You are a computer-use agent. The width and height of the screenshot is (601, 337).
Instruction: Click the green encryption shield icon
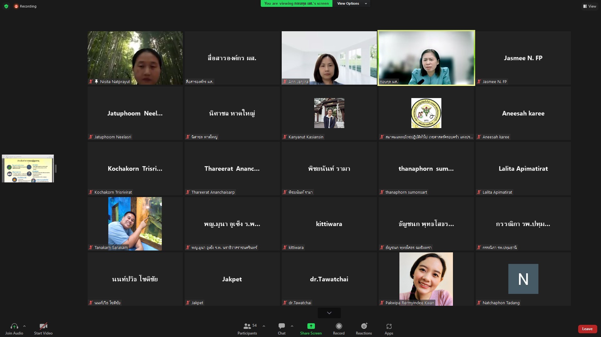pyautogui.click(x=6, y=6)
